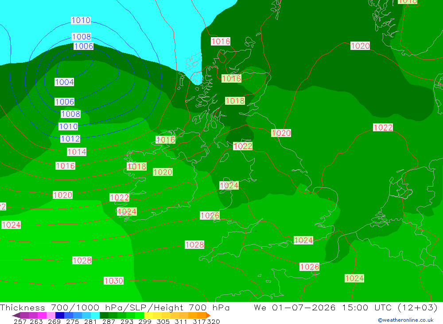443x324 pixels.
Task: Click the 311 legend value
Action: click(181, 321)
